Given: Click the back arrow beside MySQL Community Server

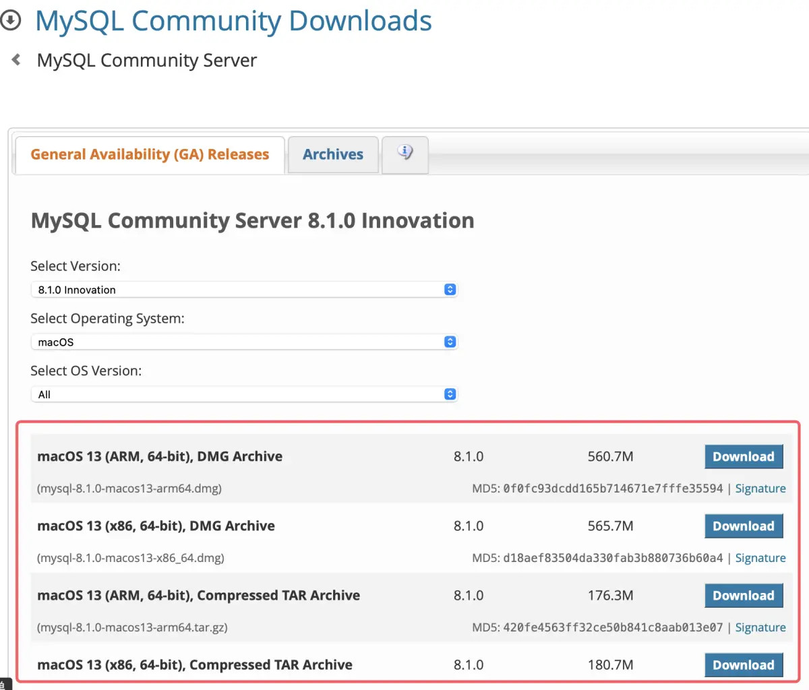Looking at the screenshot, I should [16, 60].
